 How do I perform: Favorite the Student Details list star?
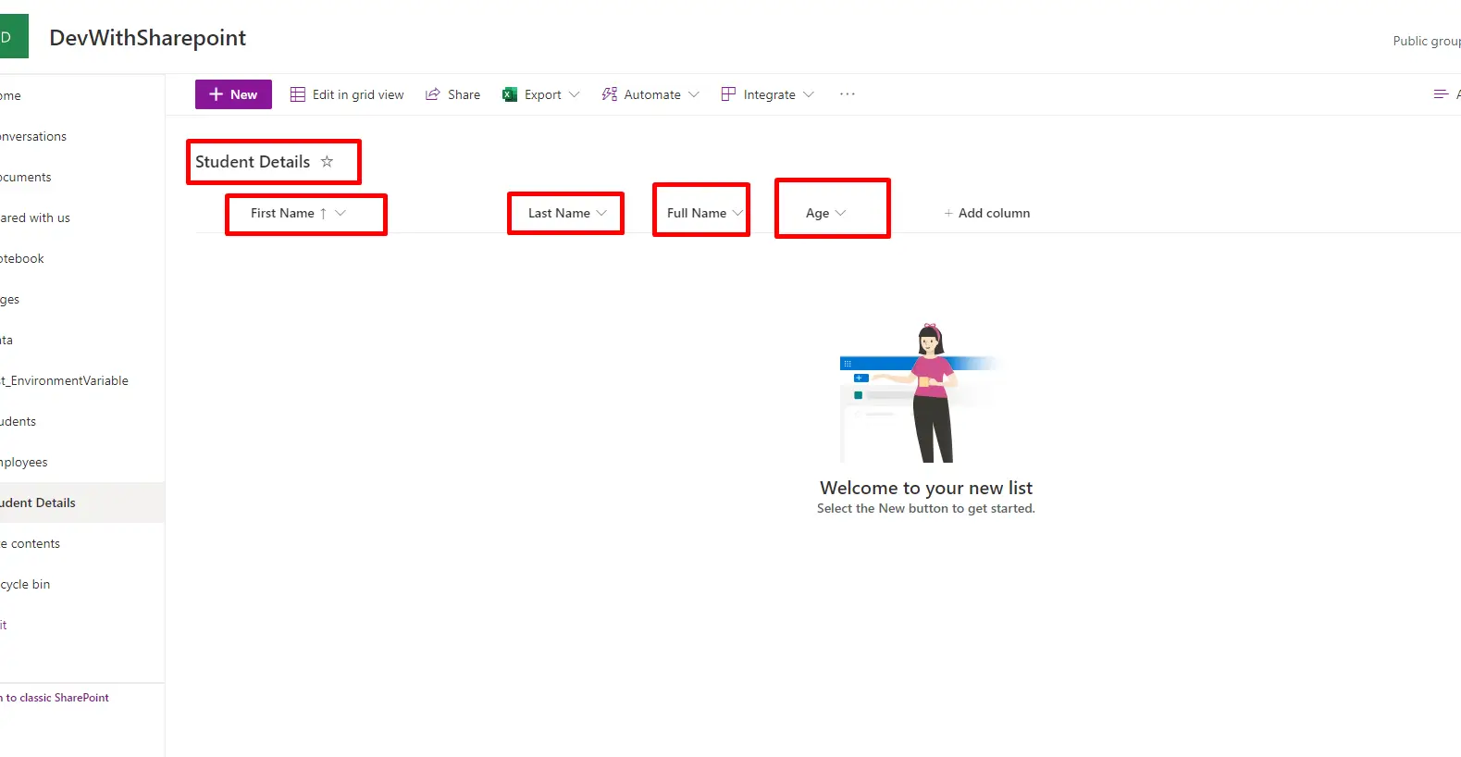(327, 161)
